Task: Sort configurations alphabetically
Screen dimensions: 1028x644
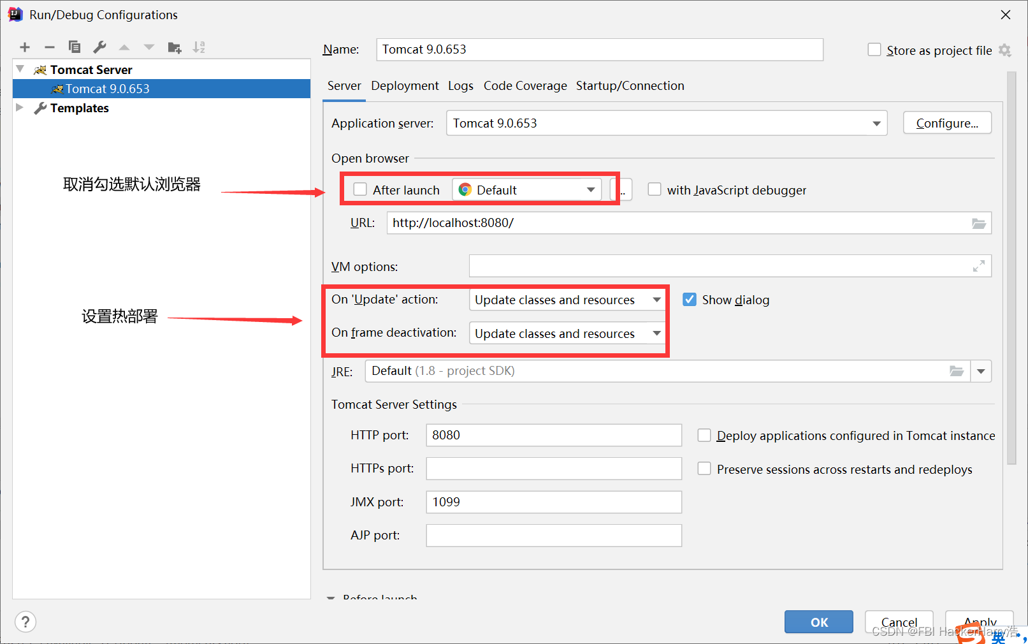Action: (199, 47)
